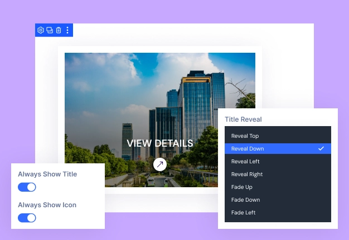Click the VIEW DETAILS title text

(x=160, y=143)
